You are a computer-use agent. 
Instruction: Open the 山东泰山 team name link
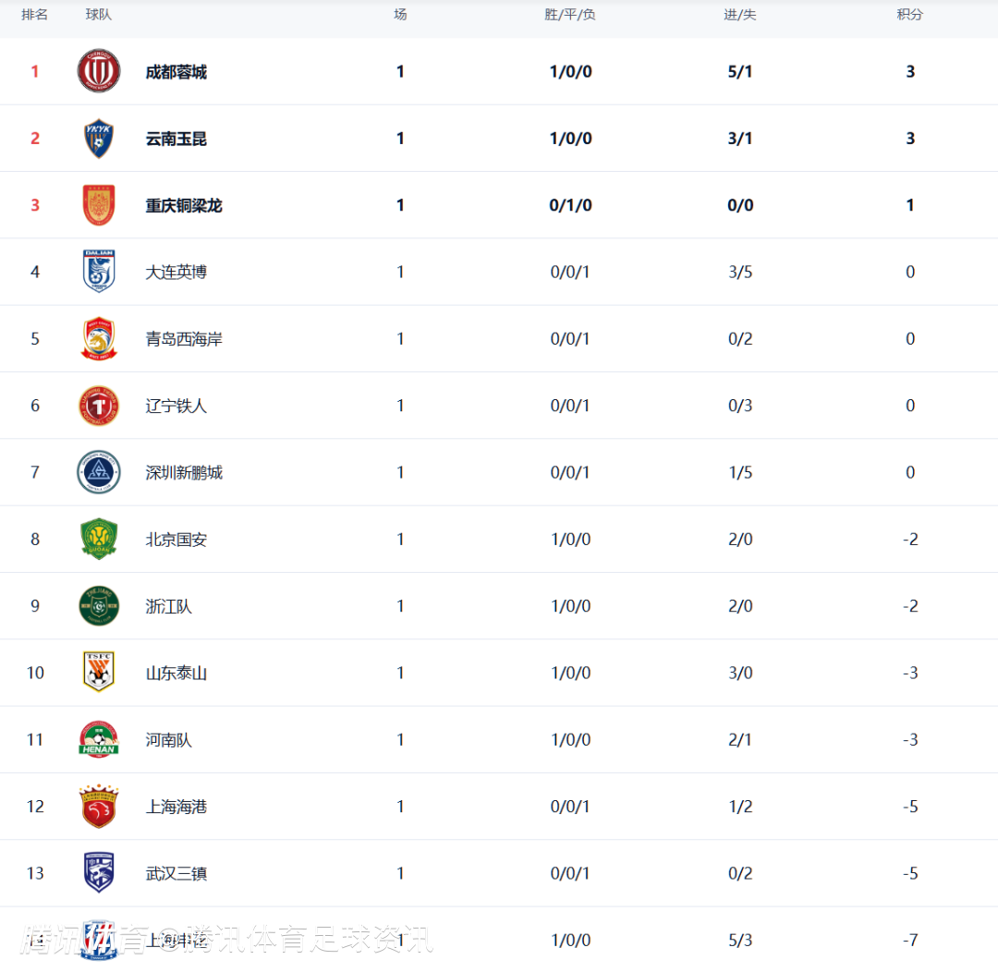[176, 674]
